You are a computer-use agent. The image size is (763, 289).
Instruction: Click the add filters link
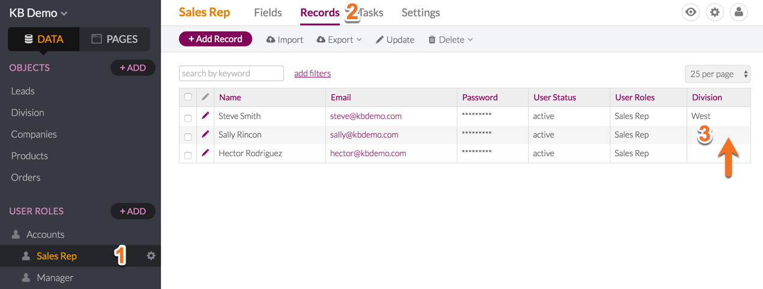[312, 73]
